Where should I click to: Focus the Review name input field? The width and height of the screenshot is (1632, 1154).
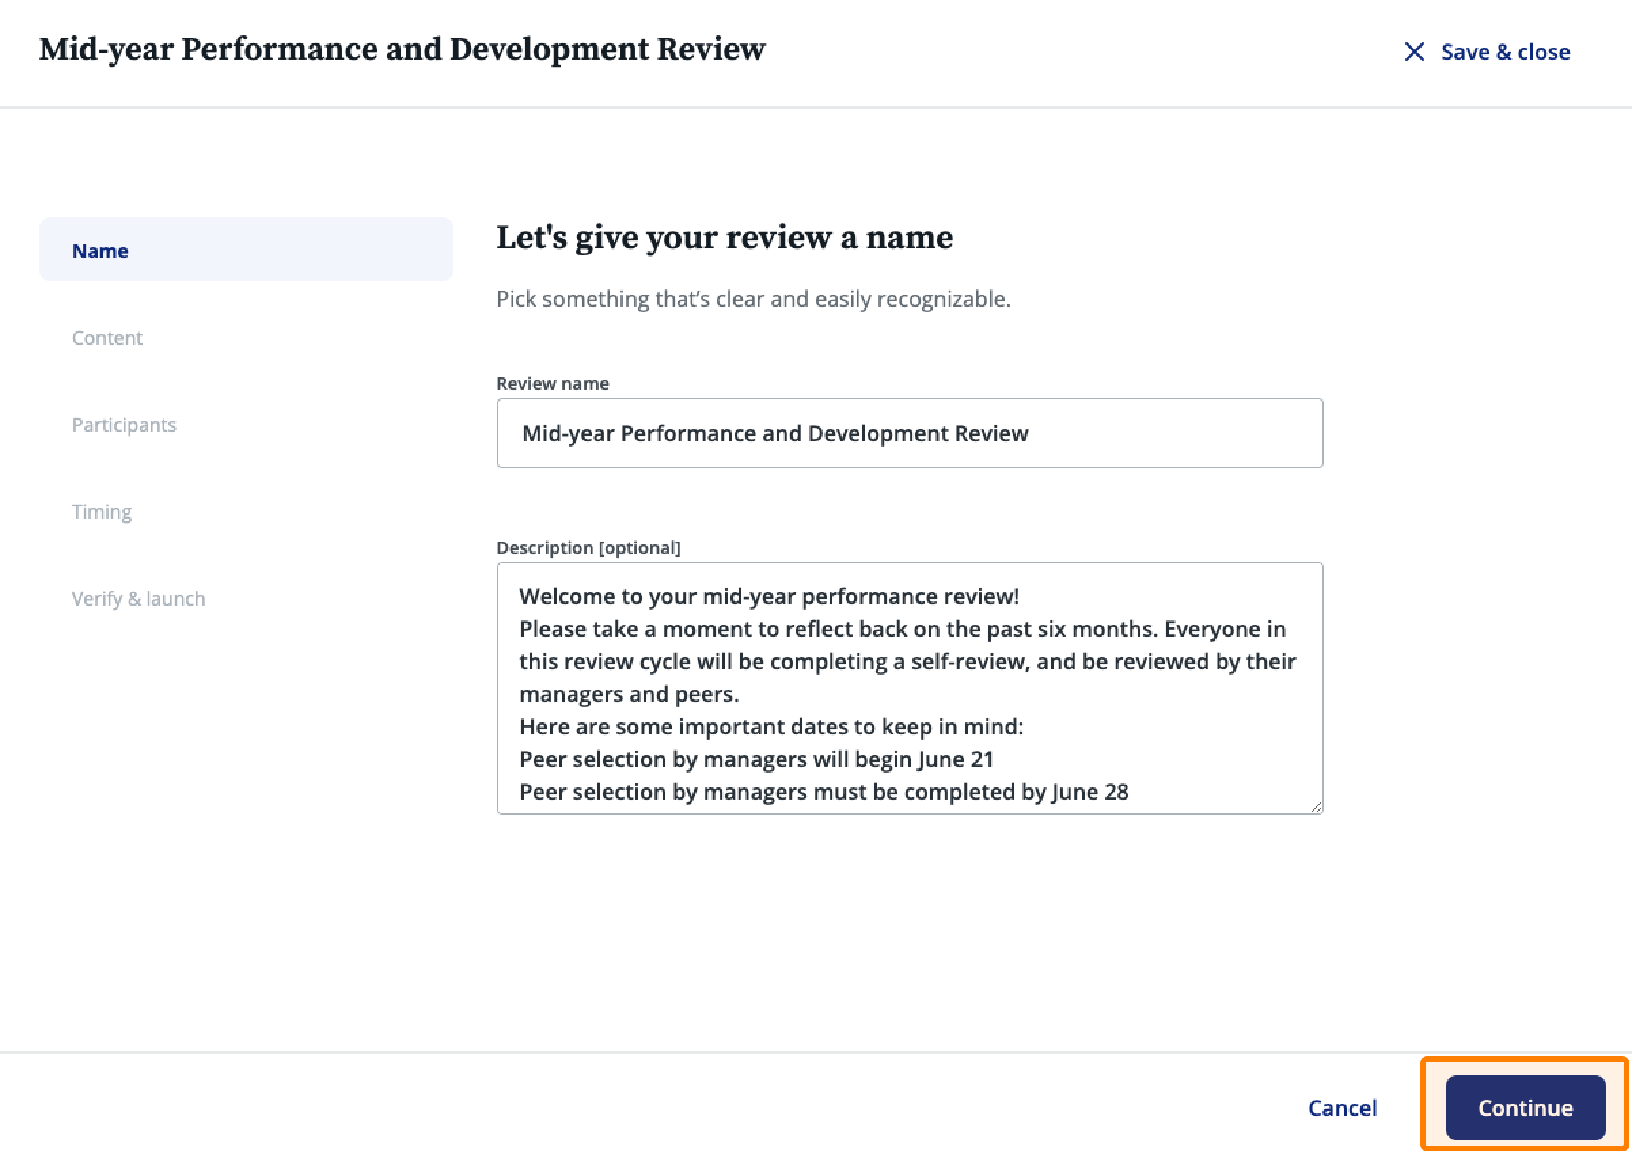[910, 433]
